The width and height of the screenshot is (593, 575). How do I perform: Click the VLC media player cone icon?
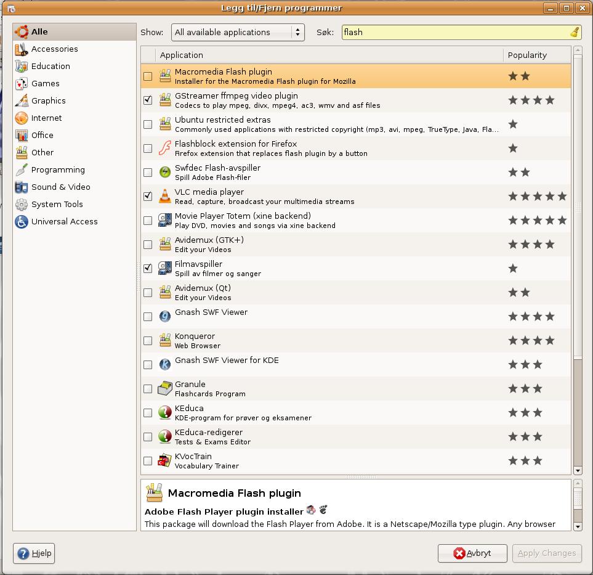point(165,196)
